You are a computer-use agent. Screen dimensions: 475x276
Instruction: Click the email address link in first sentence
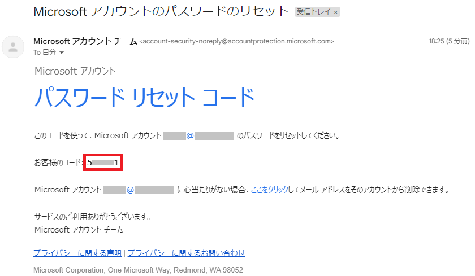(x=198, y=135)
